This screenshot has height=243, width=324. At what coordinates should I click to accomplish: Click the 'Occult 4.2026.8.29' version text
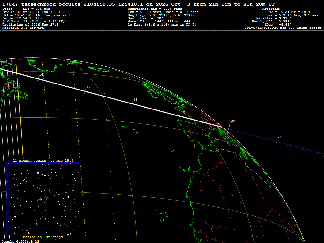[x=20, y=241]
